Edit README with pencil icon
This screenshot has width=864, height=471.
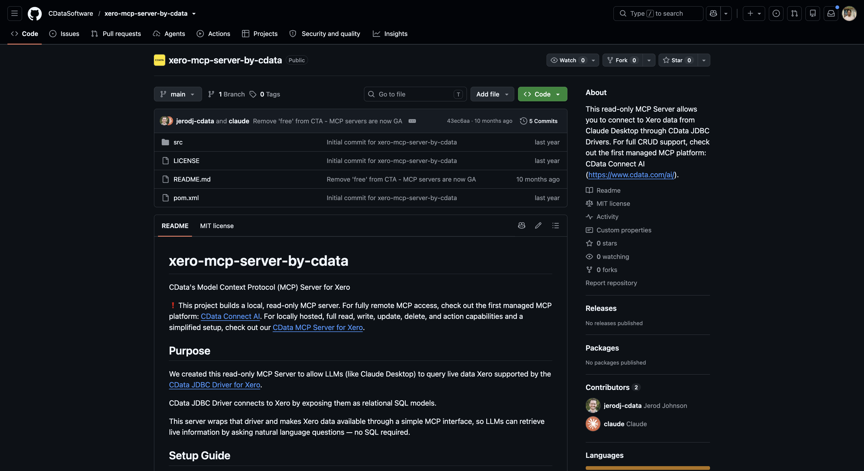[x=538, y=226]
